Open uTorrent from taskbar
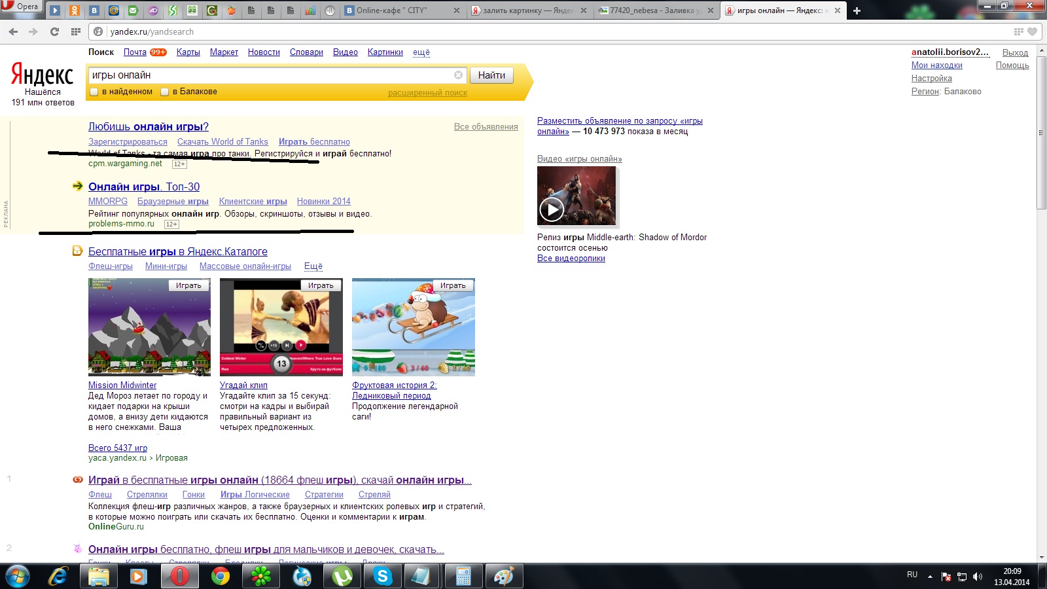 [x=342, y=577]
